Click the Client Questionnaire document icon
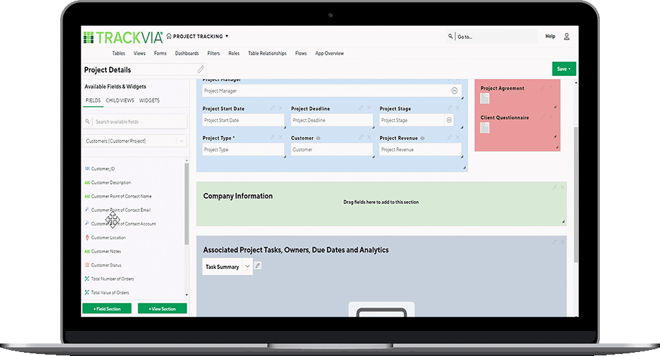Screen dimensions: 660x356 pos(485,128)
